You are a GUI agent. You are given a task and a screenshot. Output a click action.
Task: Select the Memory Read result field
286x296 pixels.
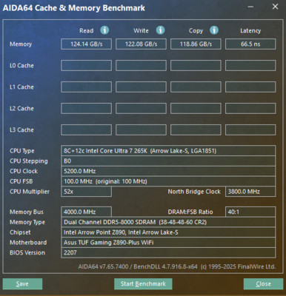coord(86,44)
